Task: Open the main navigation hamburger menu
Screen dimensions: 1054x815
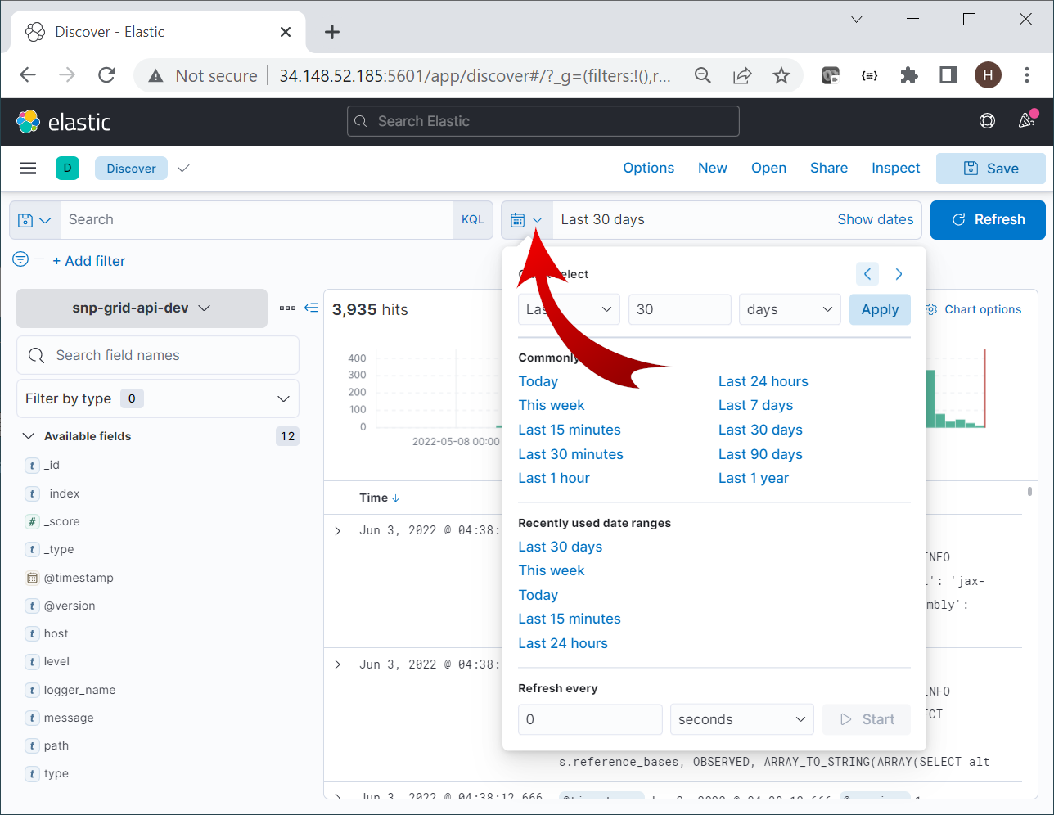Action: [28, 168]
